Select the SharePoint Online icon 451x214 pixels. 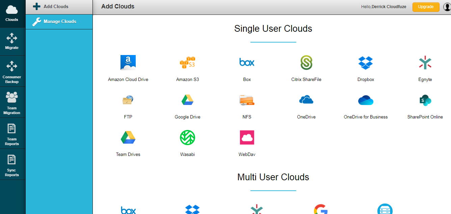pyautogui.click(x=425, y=100)
